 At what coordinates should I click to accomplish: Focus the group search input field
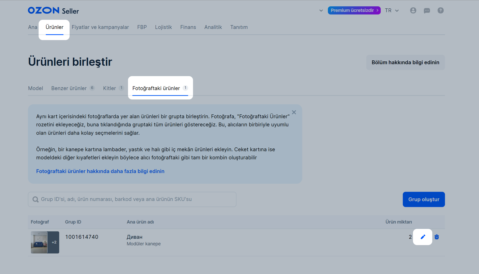tap(132, 199)
